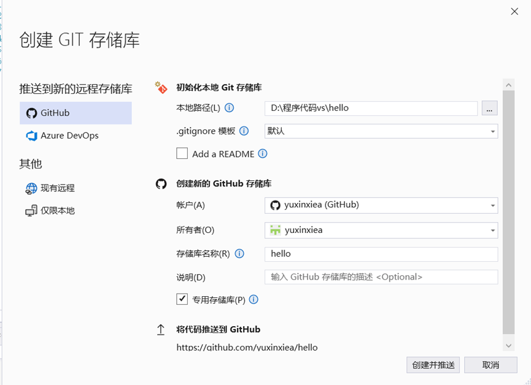This screenshot has height=385, width=531.
Task: Click the upload arrow icon near 将代码推送到 GitHub
Action: [161, 329]
